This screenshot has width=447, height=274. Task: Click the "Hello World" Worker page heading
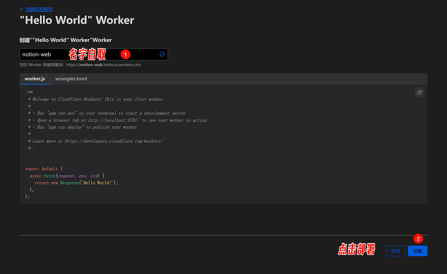(x=77, y=20)
